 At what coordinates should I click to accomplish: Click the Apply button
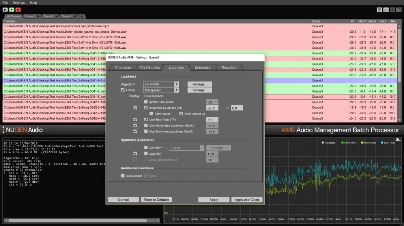(213, 200)
